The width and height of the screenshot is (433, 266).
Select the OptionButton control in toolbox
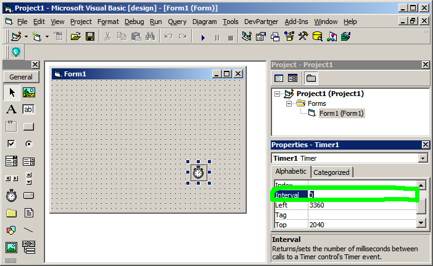pyautogui.click(x=28, y=144)
